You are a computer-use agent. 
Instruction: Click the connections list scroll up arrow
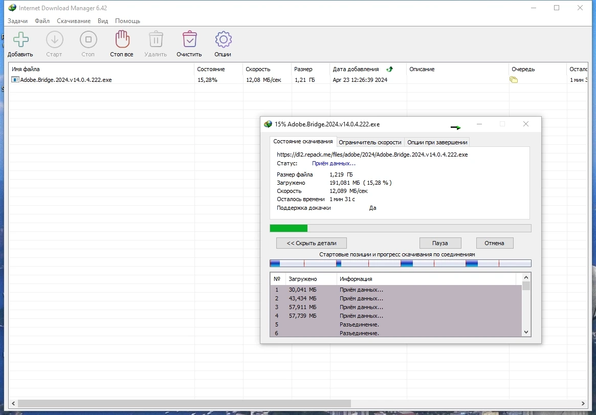(x=526, y=277)
